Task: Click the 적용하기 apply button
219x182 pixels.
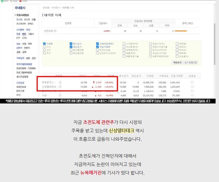Action: [x=177, y=63]
